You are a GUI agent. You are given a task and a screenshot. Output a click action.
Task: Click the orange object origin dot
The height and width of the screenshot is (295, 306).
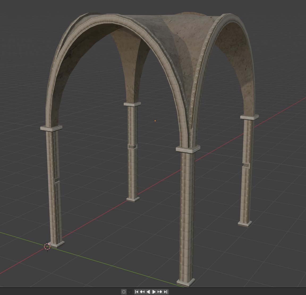[x=155, y=121]
